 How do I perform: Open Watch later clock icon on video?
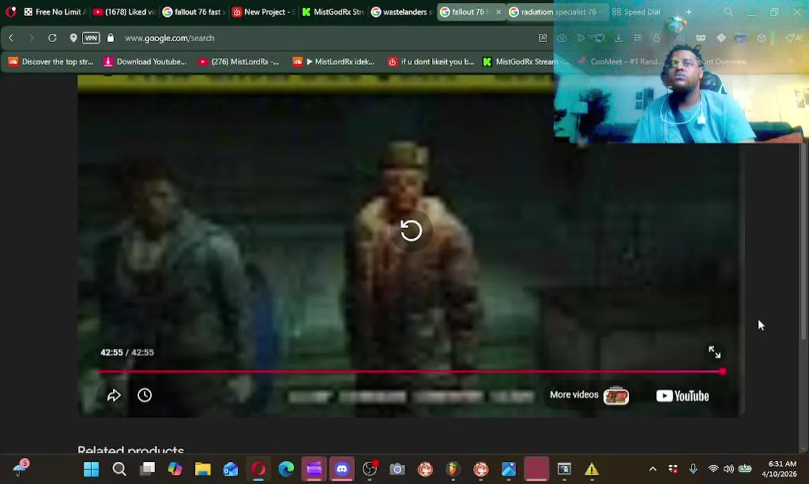(x=144, y=395)
